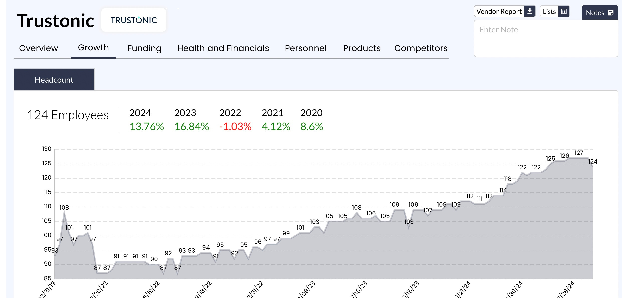Click the 2022 year label
This screenshot has height=298, width=622.
[x=230, y=113]
